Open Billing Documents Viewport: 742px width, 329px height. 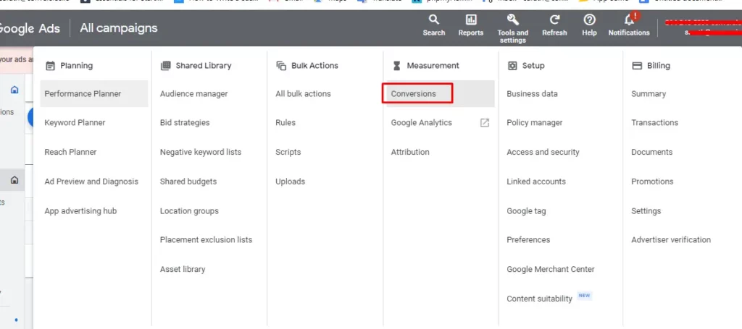pyautogui.click(x=652, y=152)
